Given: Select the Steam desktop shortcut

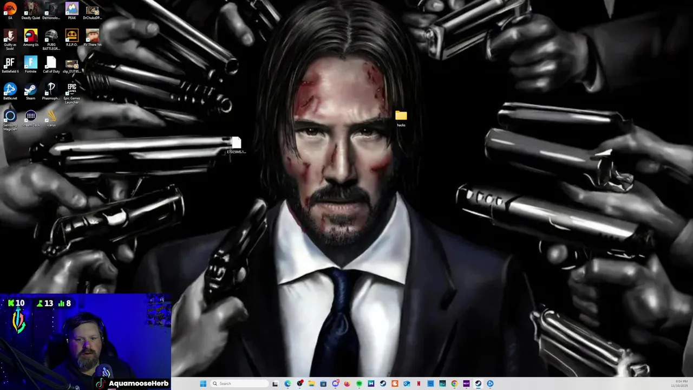Looking at the screenshot, I should [31, 92].
